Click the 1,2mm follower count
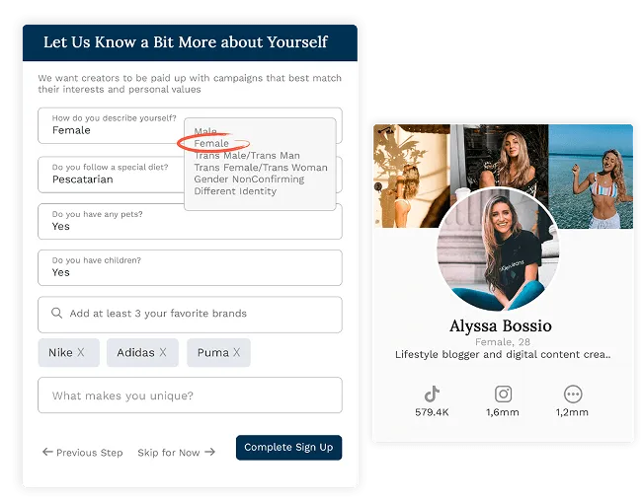 572,412
